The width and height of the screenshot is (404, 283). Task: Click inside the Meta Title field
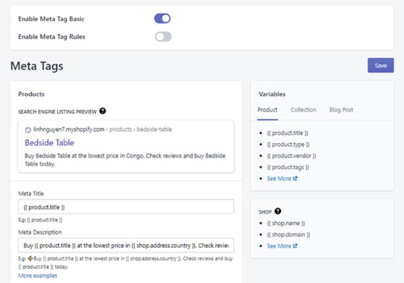click(126, 207)
